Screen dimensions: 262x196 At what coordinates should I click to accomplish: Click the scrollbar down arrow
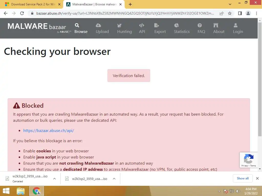point(260,169)
